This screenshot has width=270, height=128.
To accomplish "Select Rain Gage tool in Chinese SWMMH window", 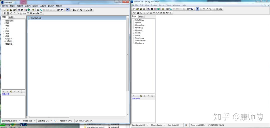I will [x=5, y=13].
